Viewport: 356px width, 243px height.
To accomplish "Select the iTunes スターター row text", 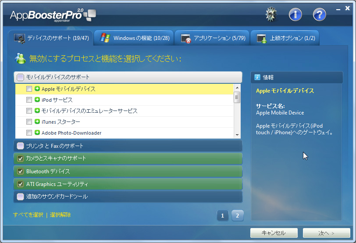I will coord(61,122).
